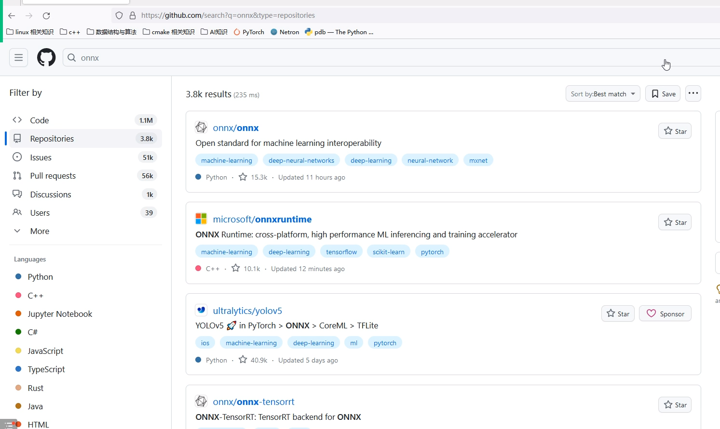Click the magnifier icon in search box
Screen dimensions: 720x429
tap(72, 58)
